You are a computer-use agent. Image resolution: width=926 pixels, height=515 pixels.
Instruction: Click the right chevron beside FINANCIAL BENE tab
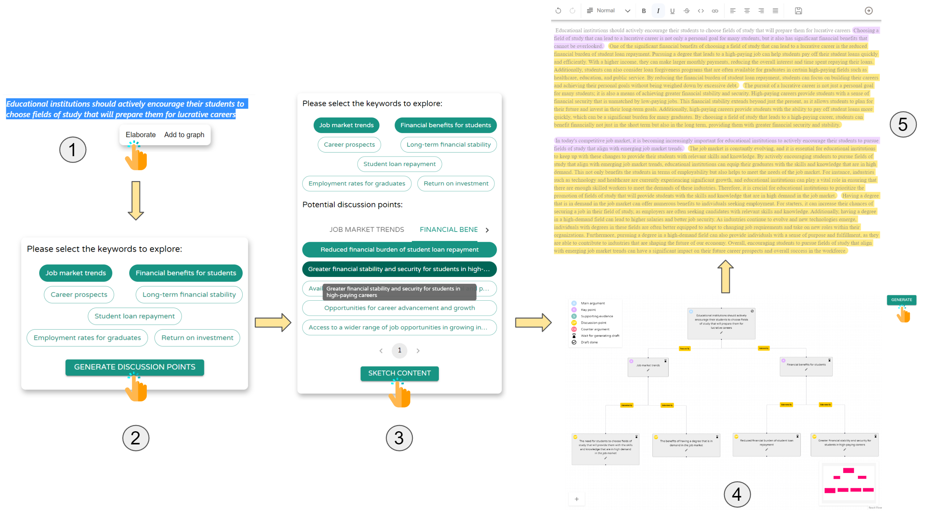coord(487,230)
